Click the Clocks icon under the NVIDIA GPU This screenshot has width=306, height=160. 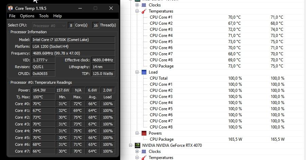click(144, 152)
